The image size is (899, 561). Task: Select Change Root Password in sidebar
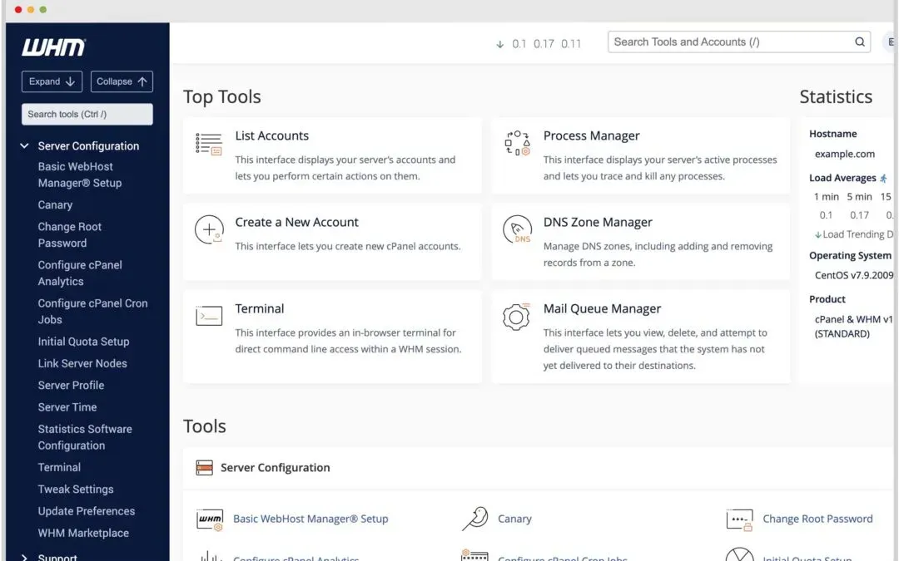click(x=69, y=234)
